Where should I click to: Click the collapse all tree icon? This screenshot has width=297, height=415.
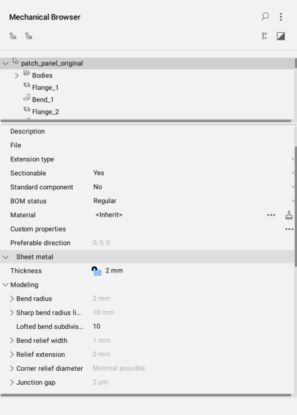tap(29, 36)
